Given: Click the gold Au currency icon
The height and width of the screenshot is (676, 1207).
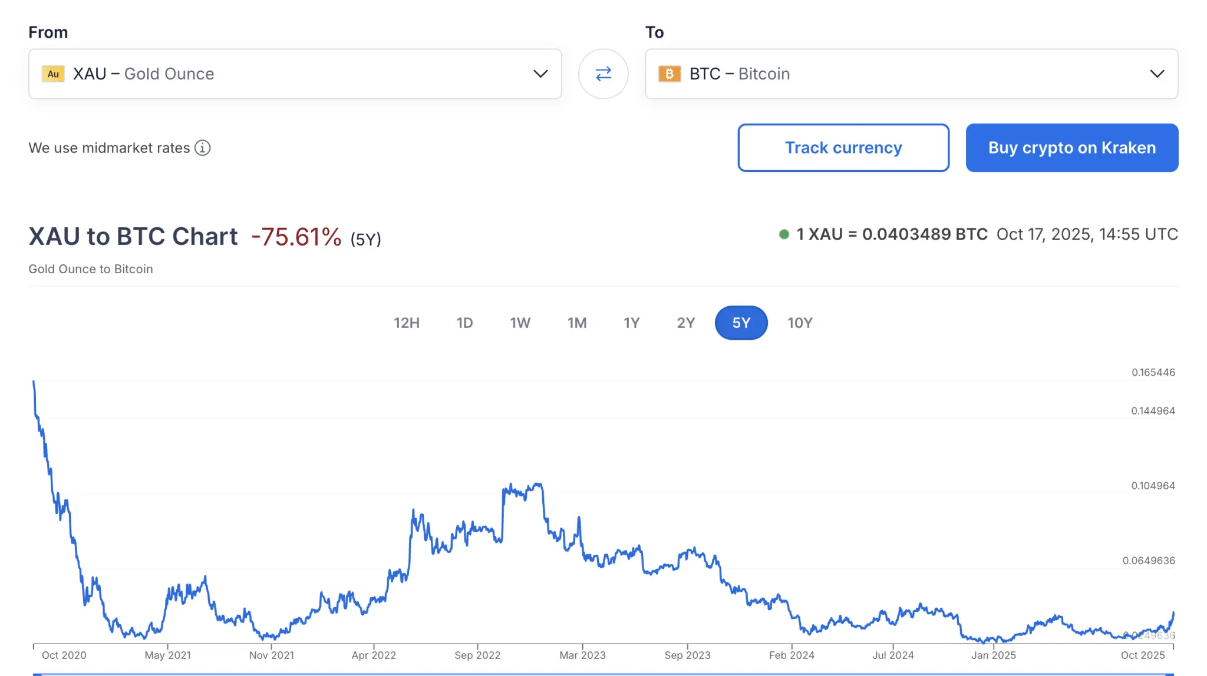Looking at the screenshot, I should (x=53, y=74).
